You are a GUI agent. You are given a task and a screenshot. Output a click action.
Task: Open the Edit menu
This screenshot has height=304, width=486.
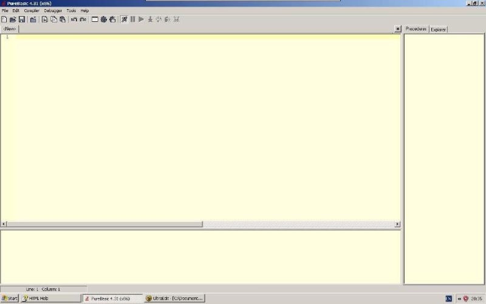[16, 10]
